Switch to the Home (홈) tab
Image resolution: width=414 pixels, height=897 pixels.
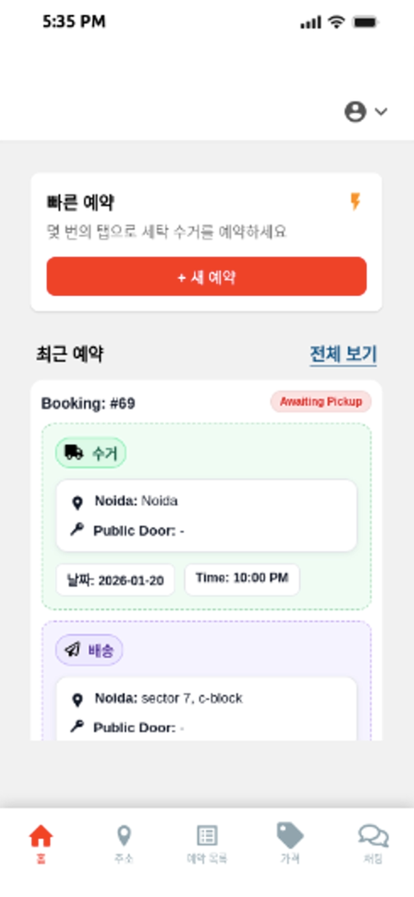[41, 843]
